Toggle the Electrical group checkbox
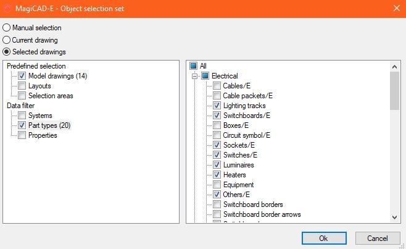 pos(205,76)
